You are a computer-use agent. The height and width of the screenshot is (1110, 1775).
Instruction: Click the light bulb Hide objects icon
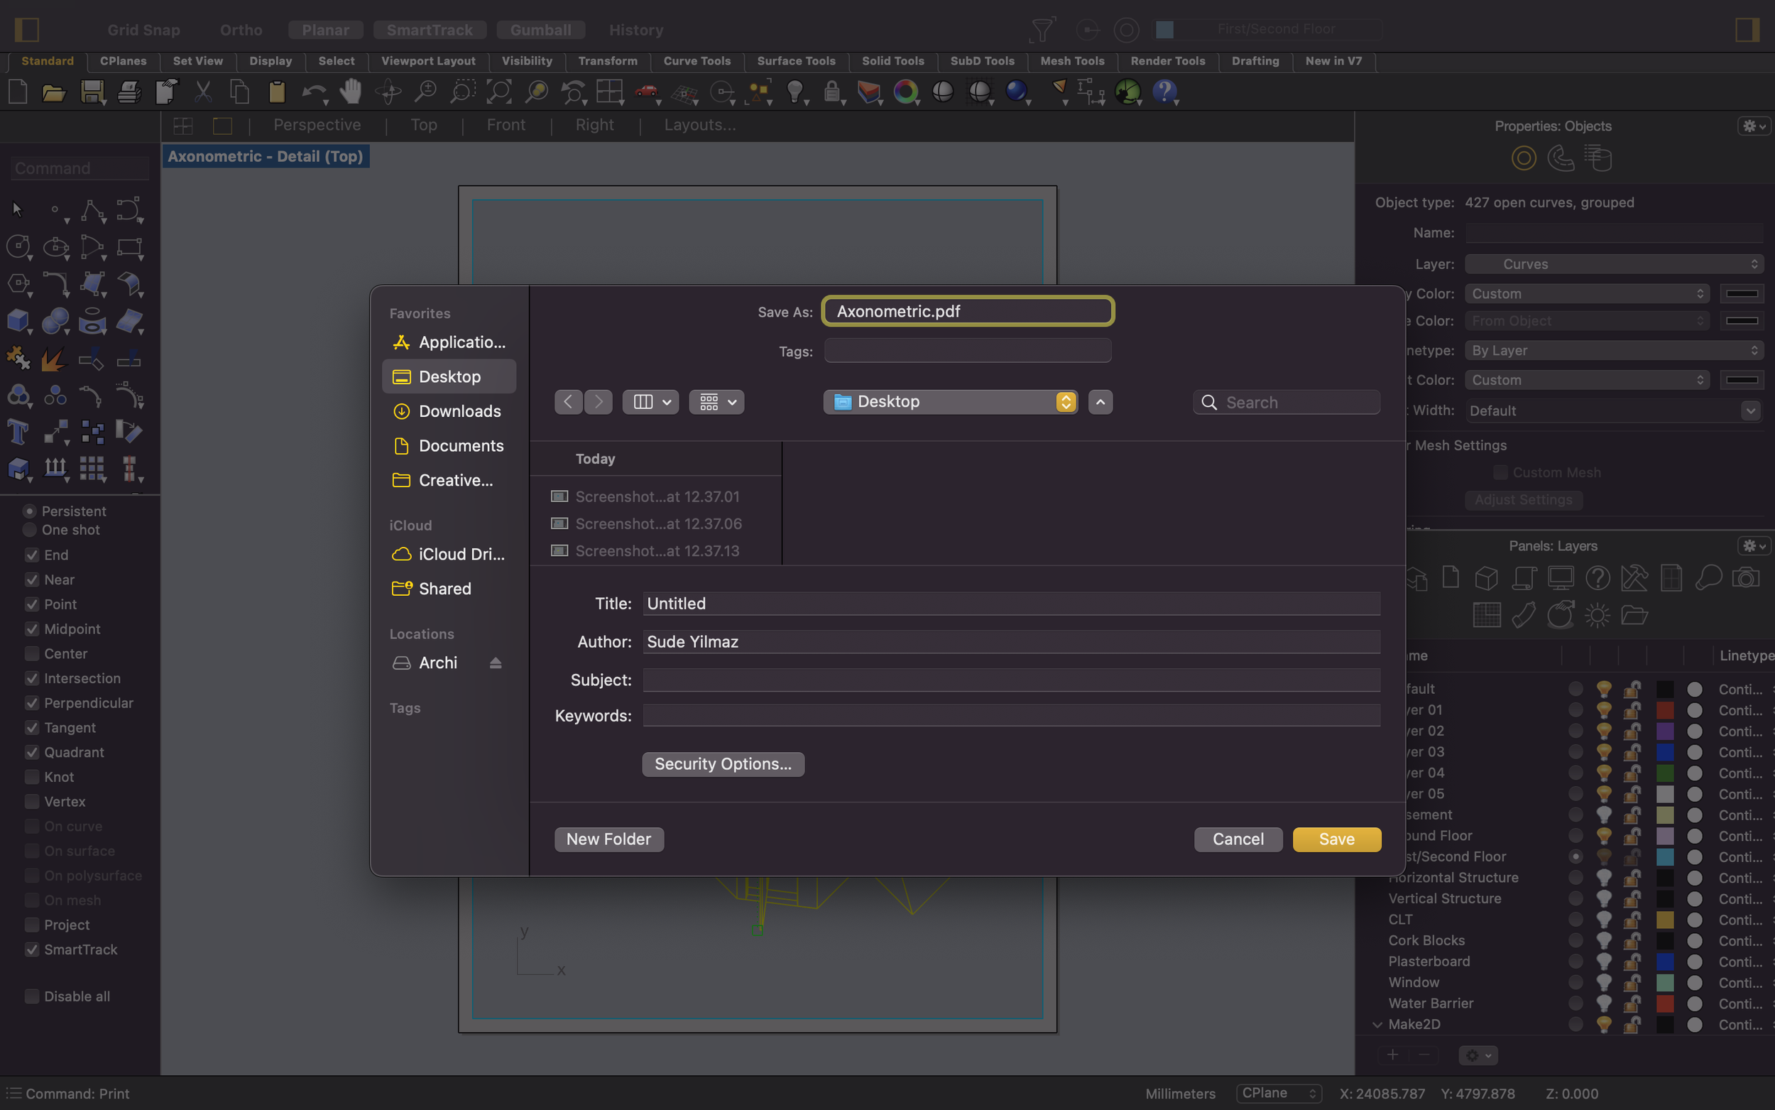pos(794,92)
